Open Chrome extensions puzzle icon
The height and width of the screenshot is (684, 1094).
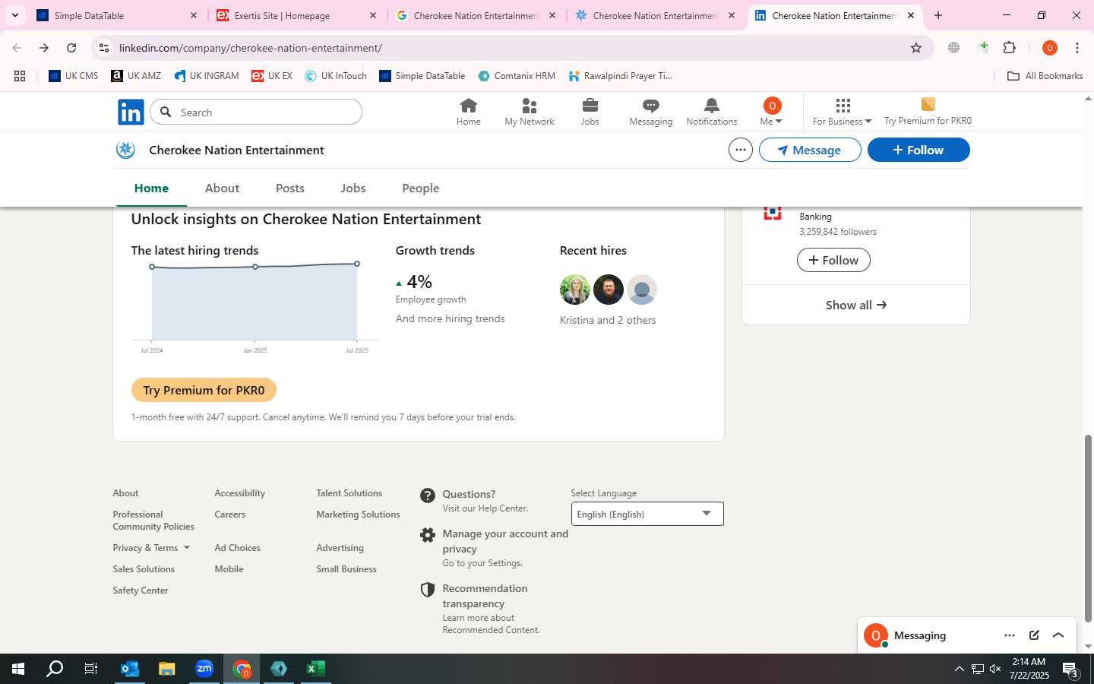tap(1010, 48)
